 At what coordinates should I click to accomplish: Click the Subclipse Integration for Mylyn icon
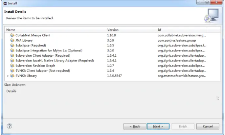click(x=12, y=50)
